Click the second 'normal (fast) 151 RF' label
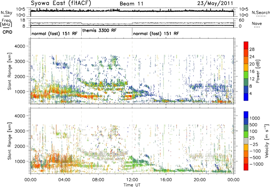270x187 pixels. point(156,33)
